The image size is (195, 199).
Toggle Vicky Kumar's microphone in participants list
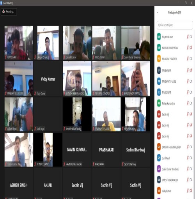[x=188, y=191]
